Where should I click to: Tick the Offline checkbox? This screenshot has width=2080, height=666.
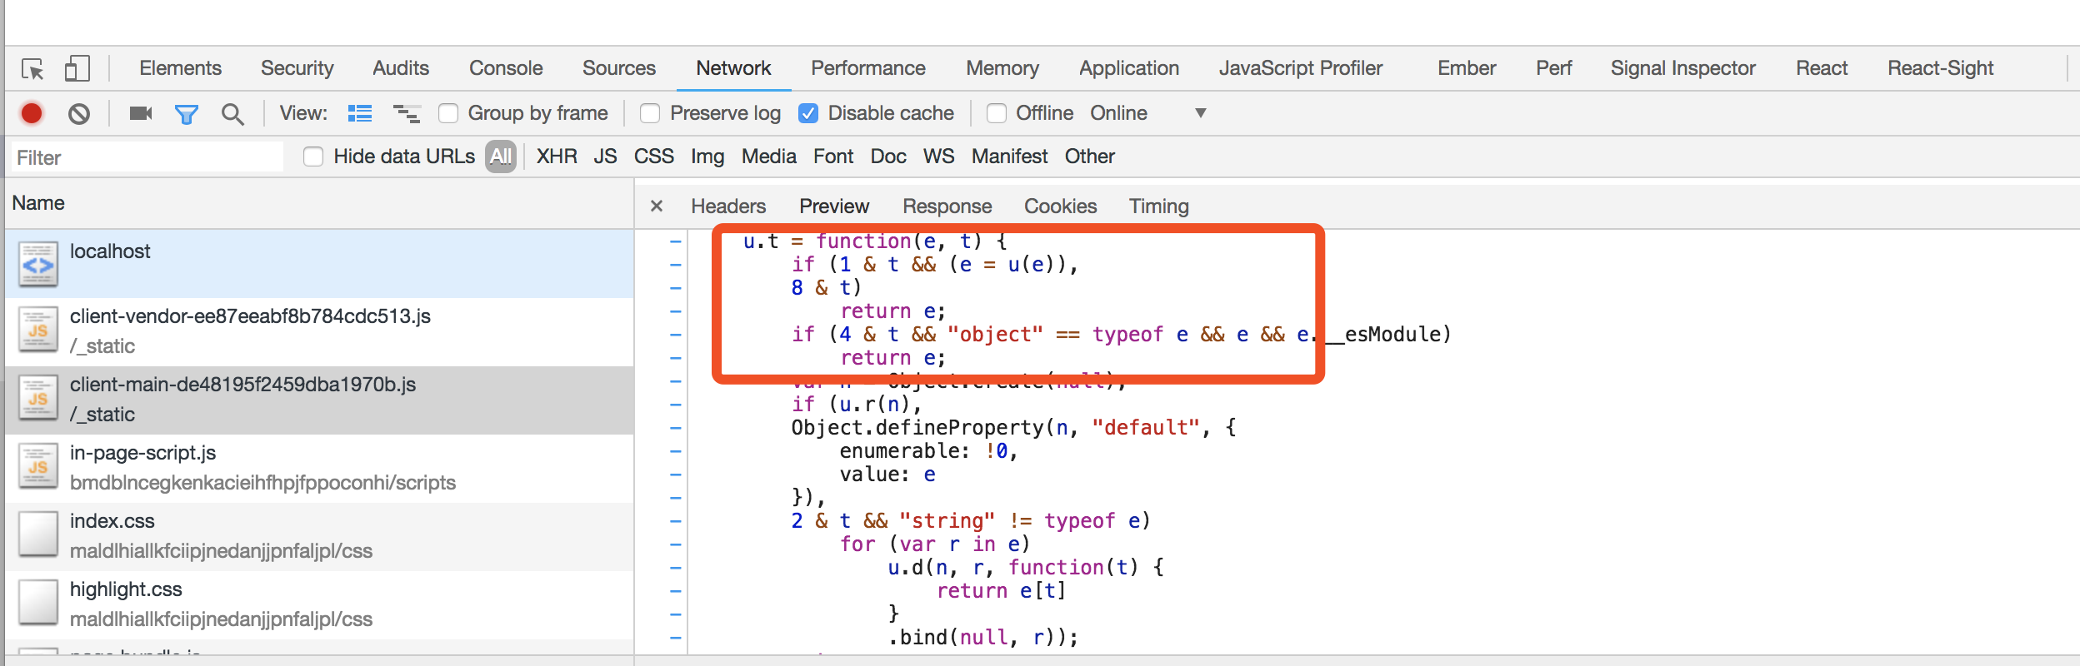997,113
